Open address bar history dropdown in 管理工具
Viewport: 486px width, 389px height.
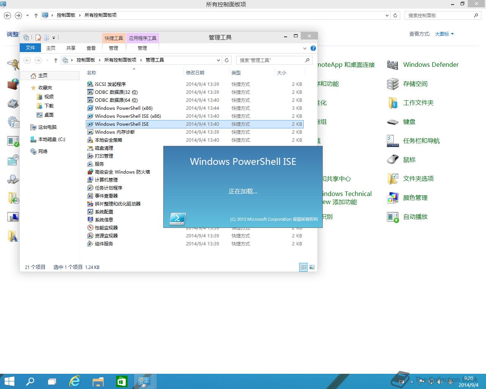[x=218, y=60]
